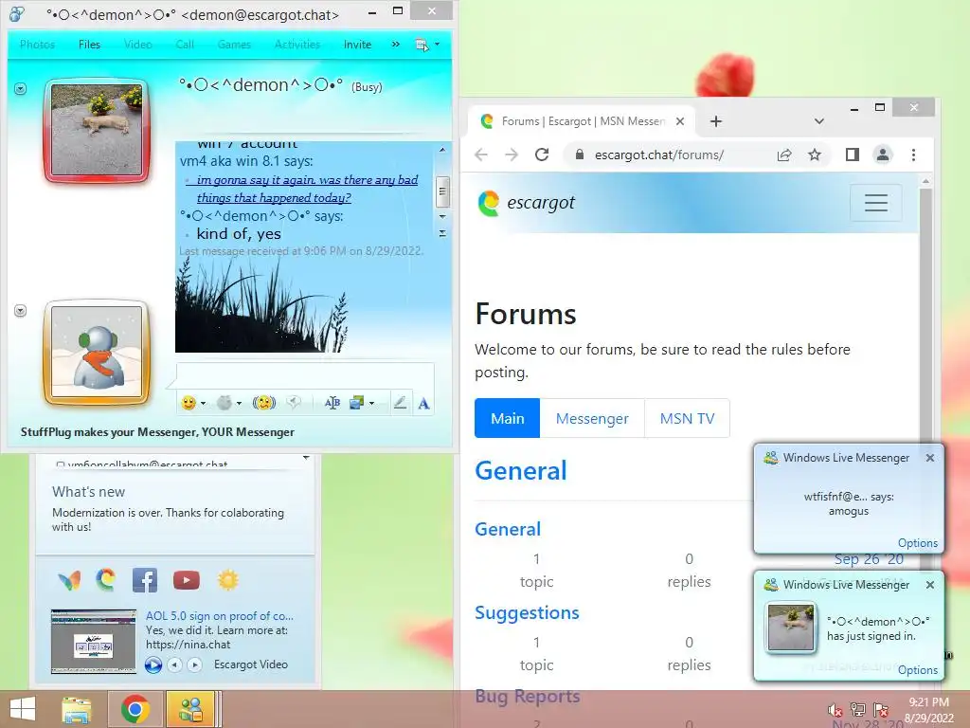Open the tab search chevron

pyautogui.click(x=819, y=121)
